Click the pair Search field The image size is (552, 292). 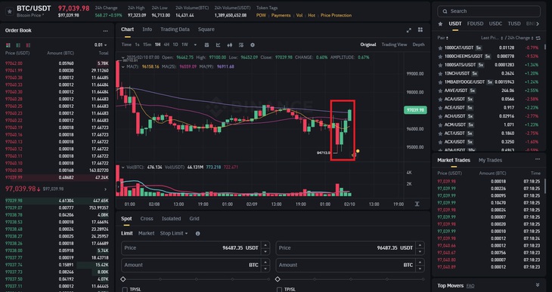(x=489, y=11)
